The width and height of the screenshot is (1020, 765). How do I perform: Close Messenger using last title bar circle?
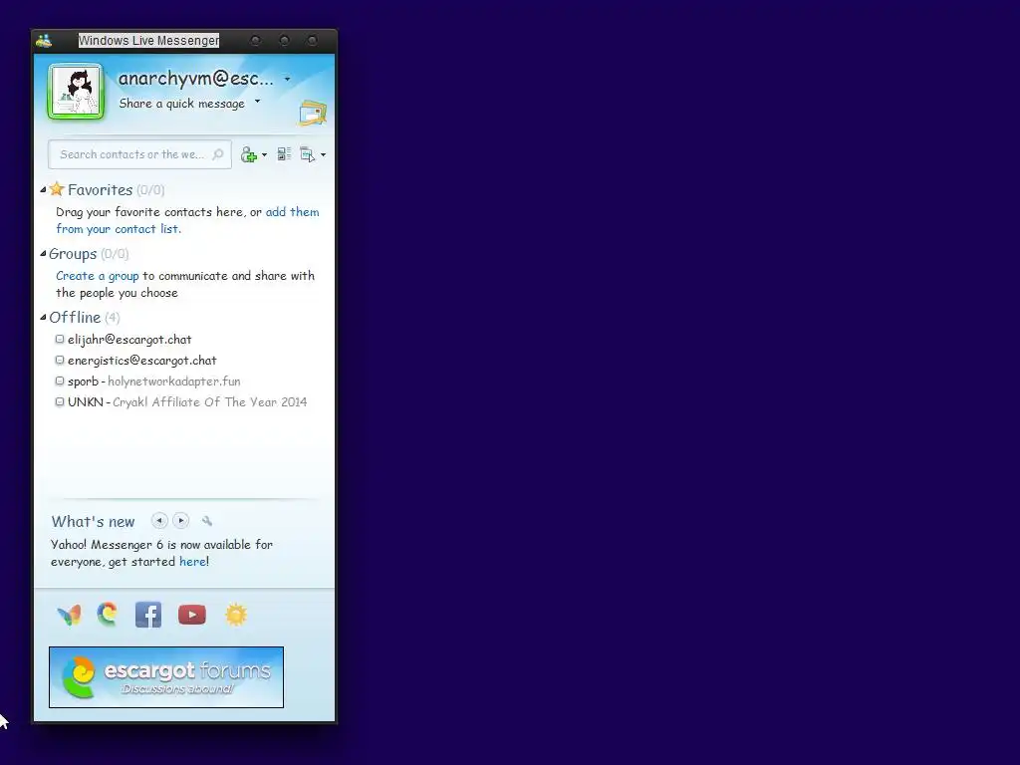tap(312, 41)
